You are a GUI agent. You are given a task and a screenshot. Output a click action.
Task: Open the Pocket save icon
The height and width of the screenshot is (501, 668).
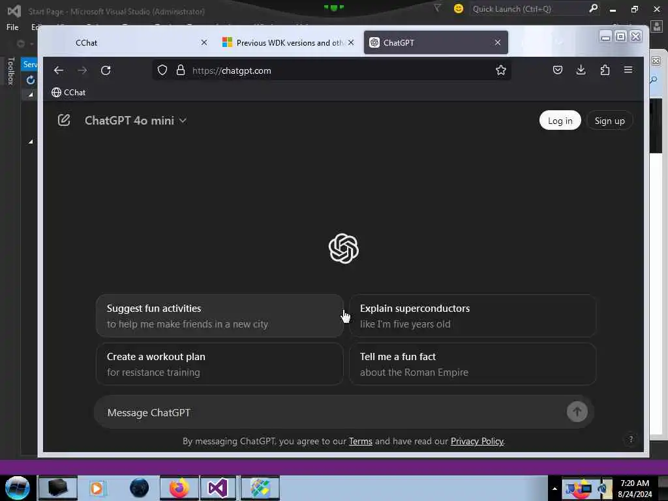557,70
